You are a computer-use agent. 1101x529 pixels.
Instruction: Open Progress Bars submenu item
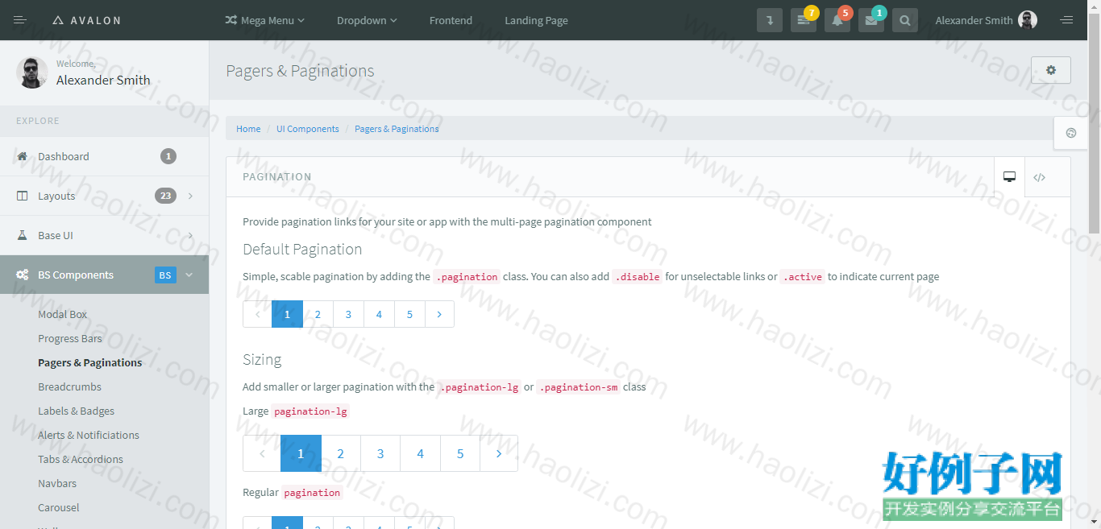tap(70, 338)
